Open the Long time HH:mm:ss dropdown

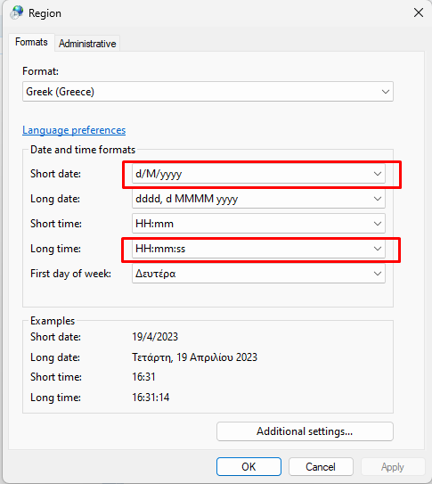(x=258, y=249)
